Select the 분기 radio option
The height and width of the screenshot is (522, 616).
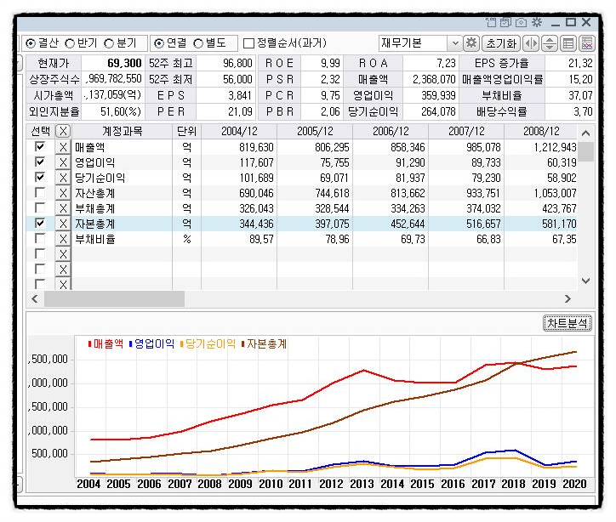109,43
